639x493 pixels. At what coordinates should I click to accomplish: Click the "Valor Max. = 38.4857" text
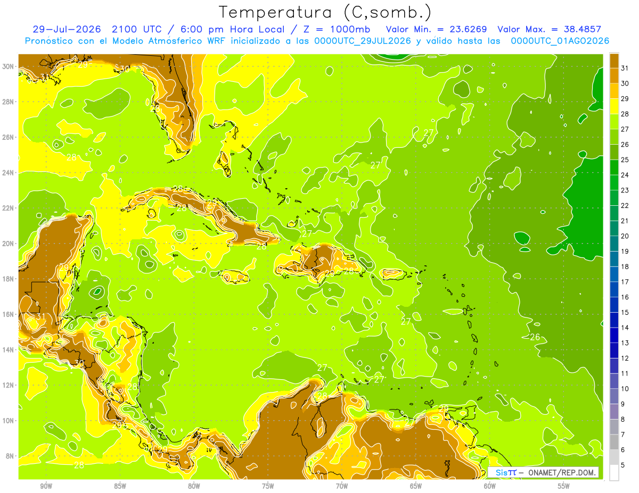click(x=549, y=29)
